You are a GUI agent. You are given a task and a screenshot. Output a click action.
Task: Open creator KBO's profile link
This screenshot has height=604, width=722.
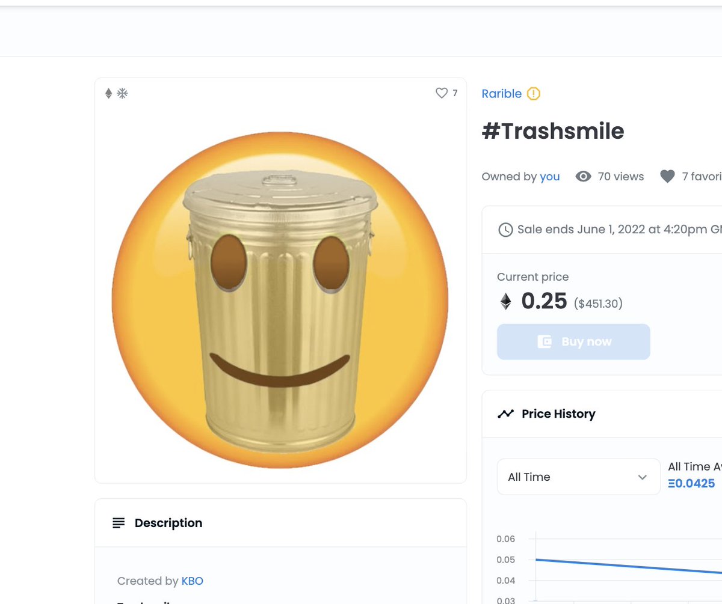(193, 581)
